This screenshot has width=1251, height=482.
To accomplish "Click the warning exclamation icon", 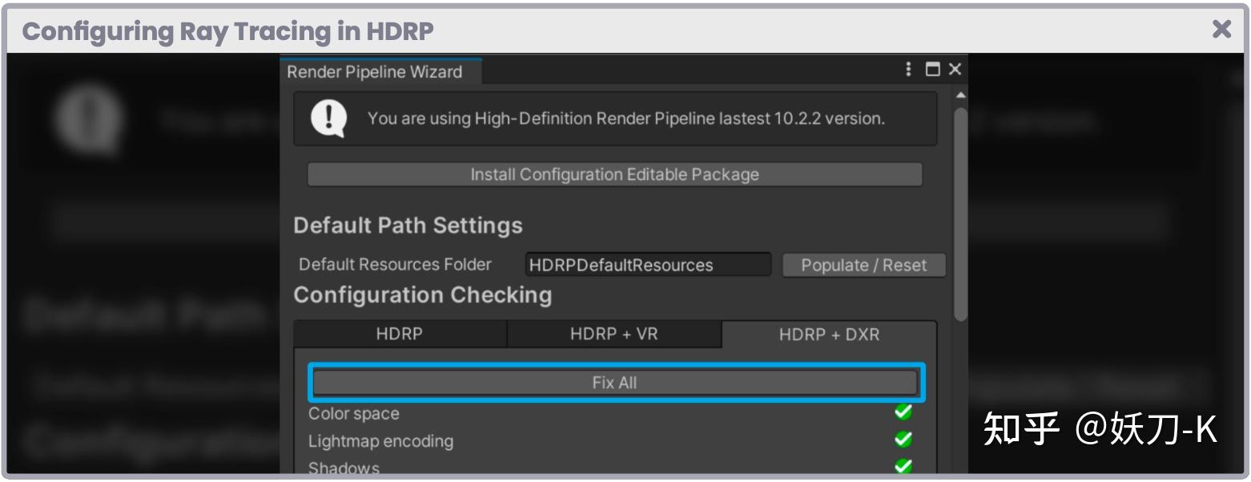I will (331, 118).
